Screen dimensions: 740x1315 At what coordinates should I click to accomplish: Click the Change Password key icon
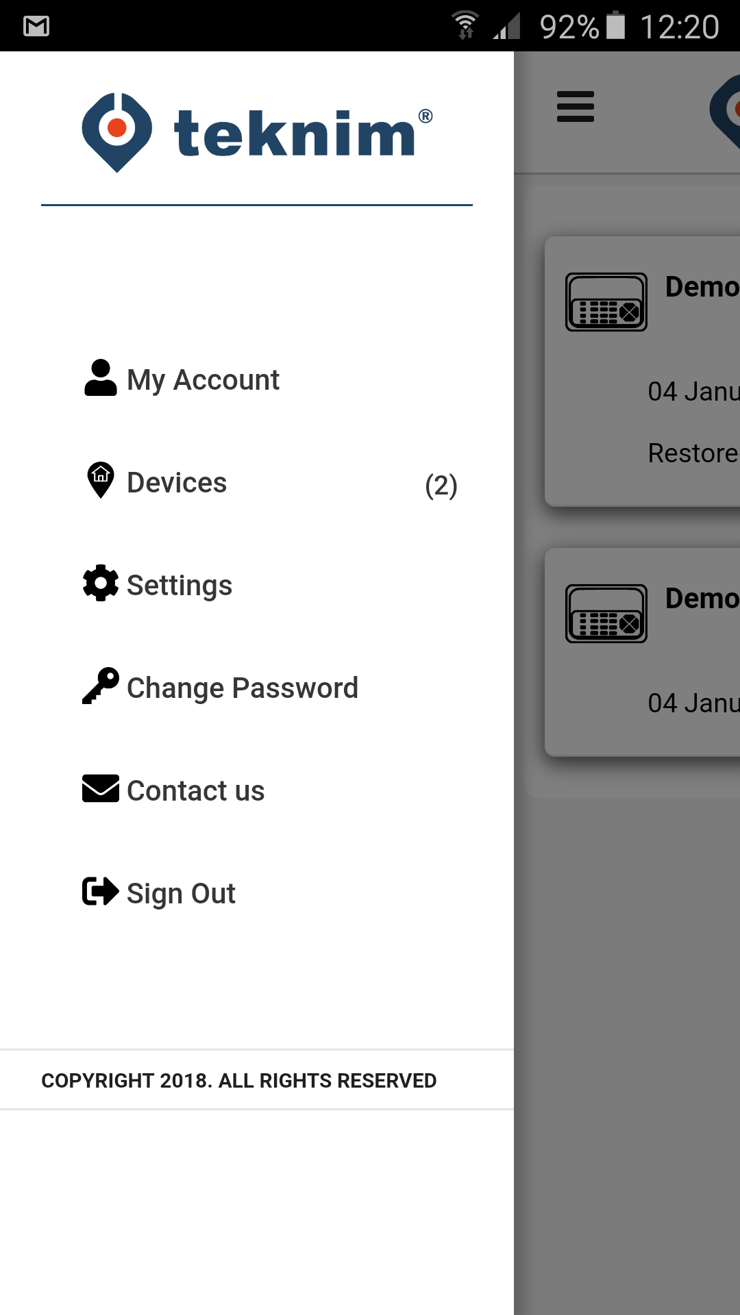pyautogui.click(x=101, y=686)
